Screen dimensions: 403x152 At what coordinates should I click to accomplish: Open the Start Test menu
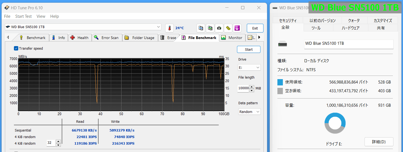click(23, 16)
